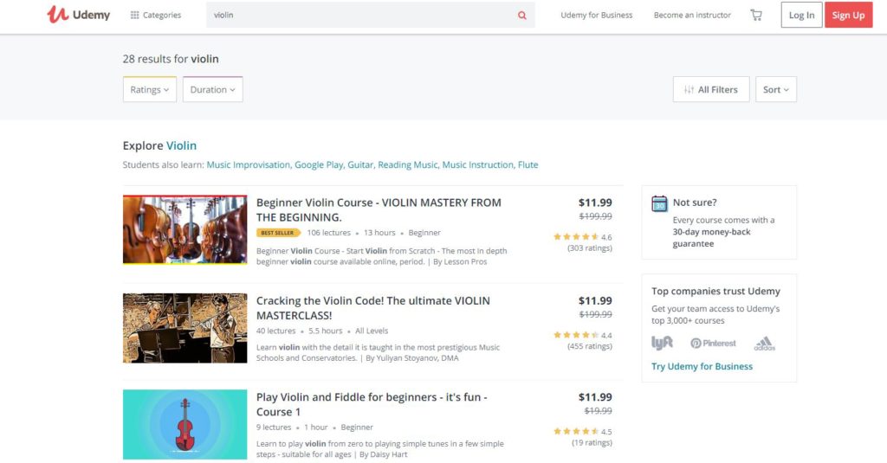Click By Lesson Pros instructor text
Viewport: 887px width, 463px height.
point(460,261)
